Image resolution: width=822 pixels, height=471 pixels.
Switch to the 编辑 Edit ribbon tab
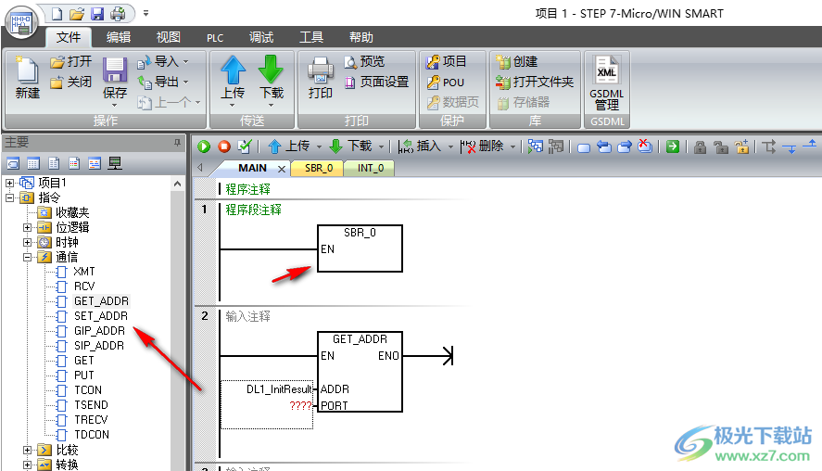[x=119, y=37]
